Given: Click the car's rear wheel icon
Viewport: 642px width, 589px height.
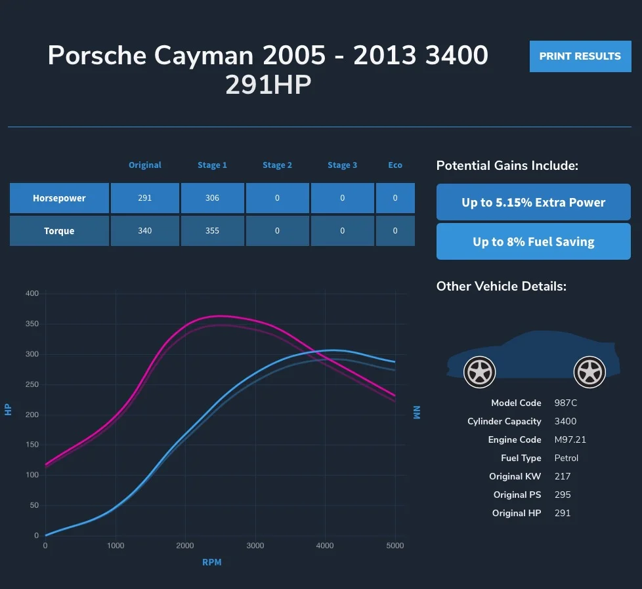Looking at the screenshot, I should coord(589,372).
